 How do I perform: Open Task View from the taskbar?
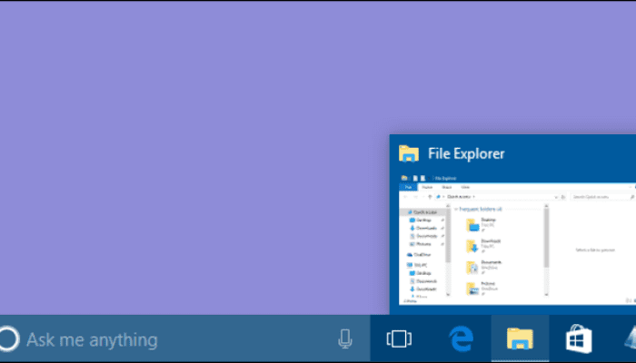coord(398,339)
